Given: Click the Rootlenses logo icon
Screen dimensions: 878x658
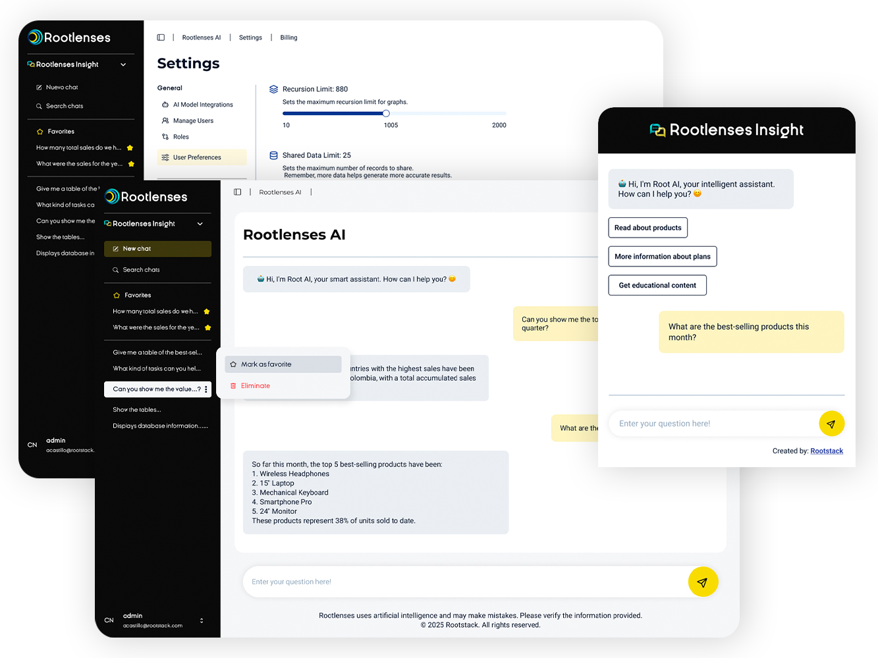Looking at the screenshot, I should [x=113, y=197].
